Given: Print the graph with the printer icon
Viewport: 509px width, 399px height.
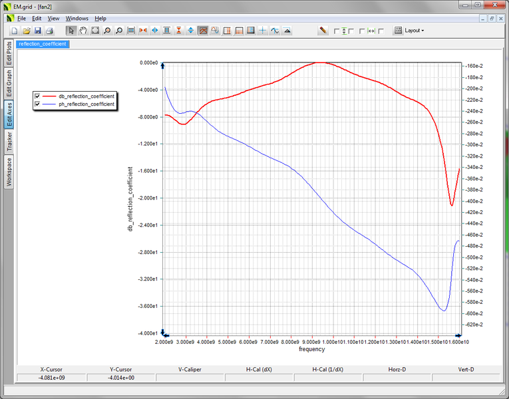Looking at the screenshot, I should coord(49,31).
